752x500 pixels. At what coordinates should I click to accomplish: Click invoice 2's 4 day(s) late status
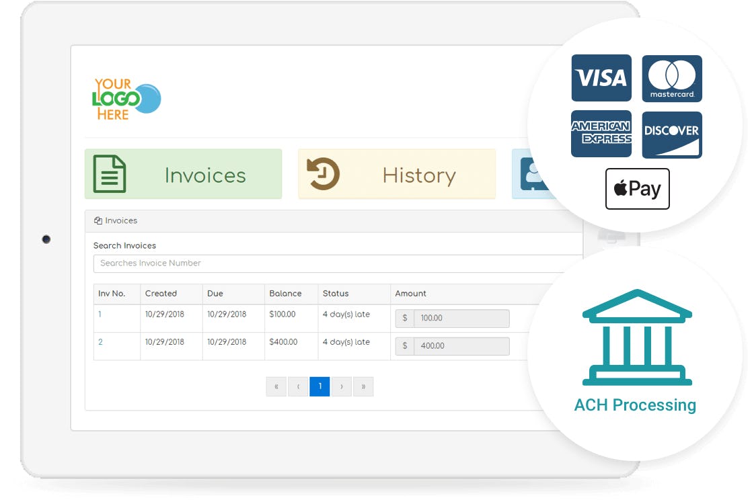(x=346, y=342)
